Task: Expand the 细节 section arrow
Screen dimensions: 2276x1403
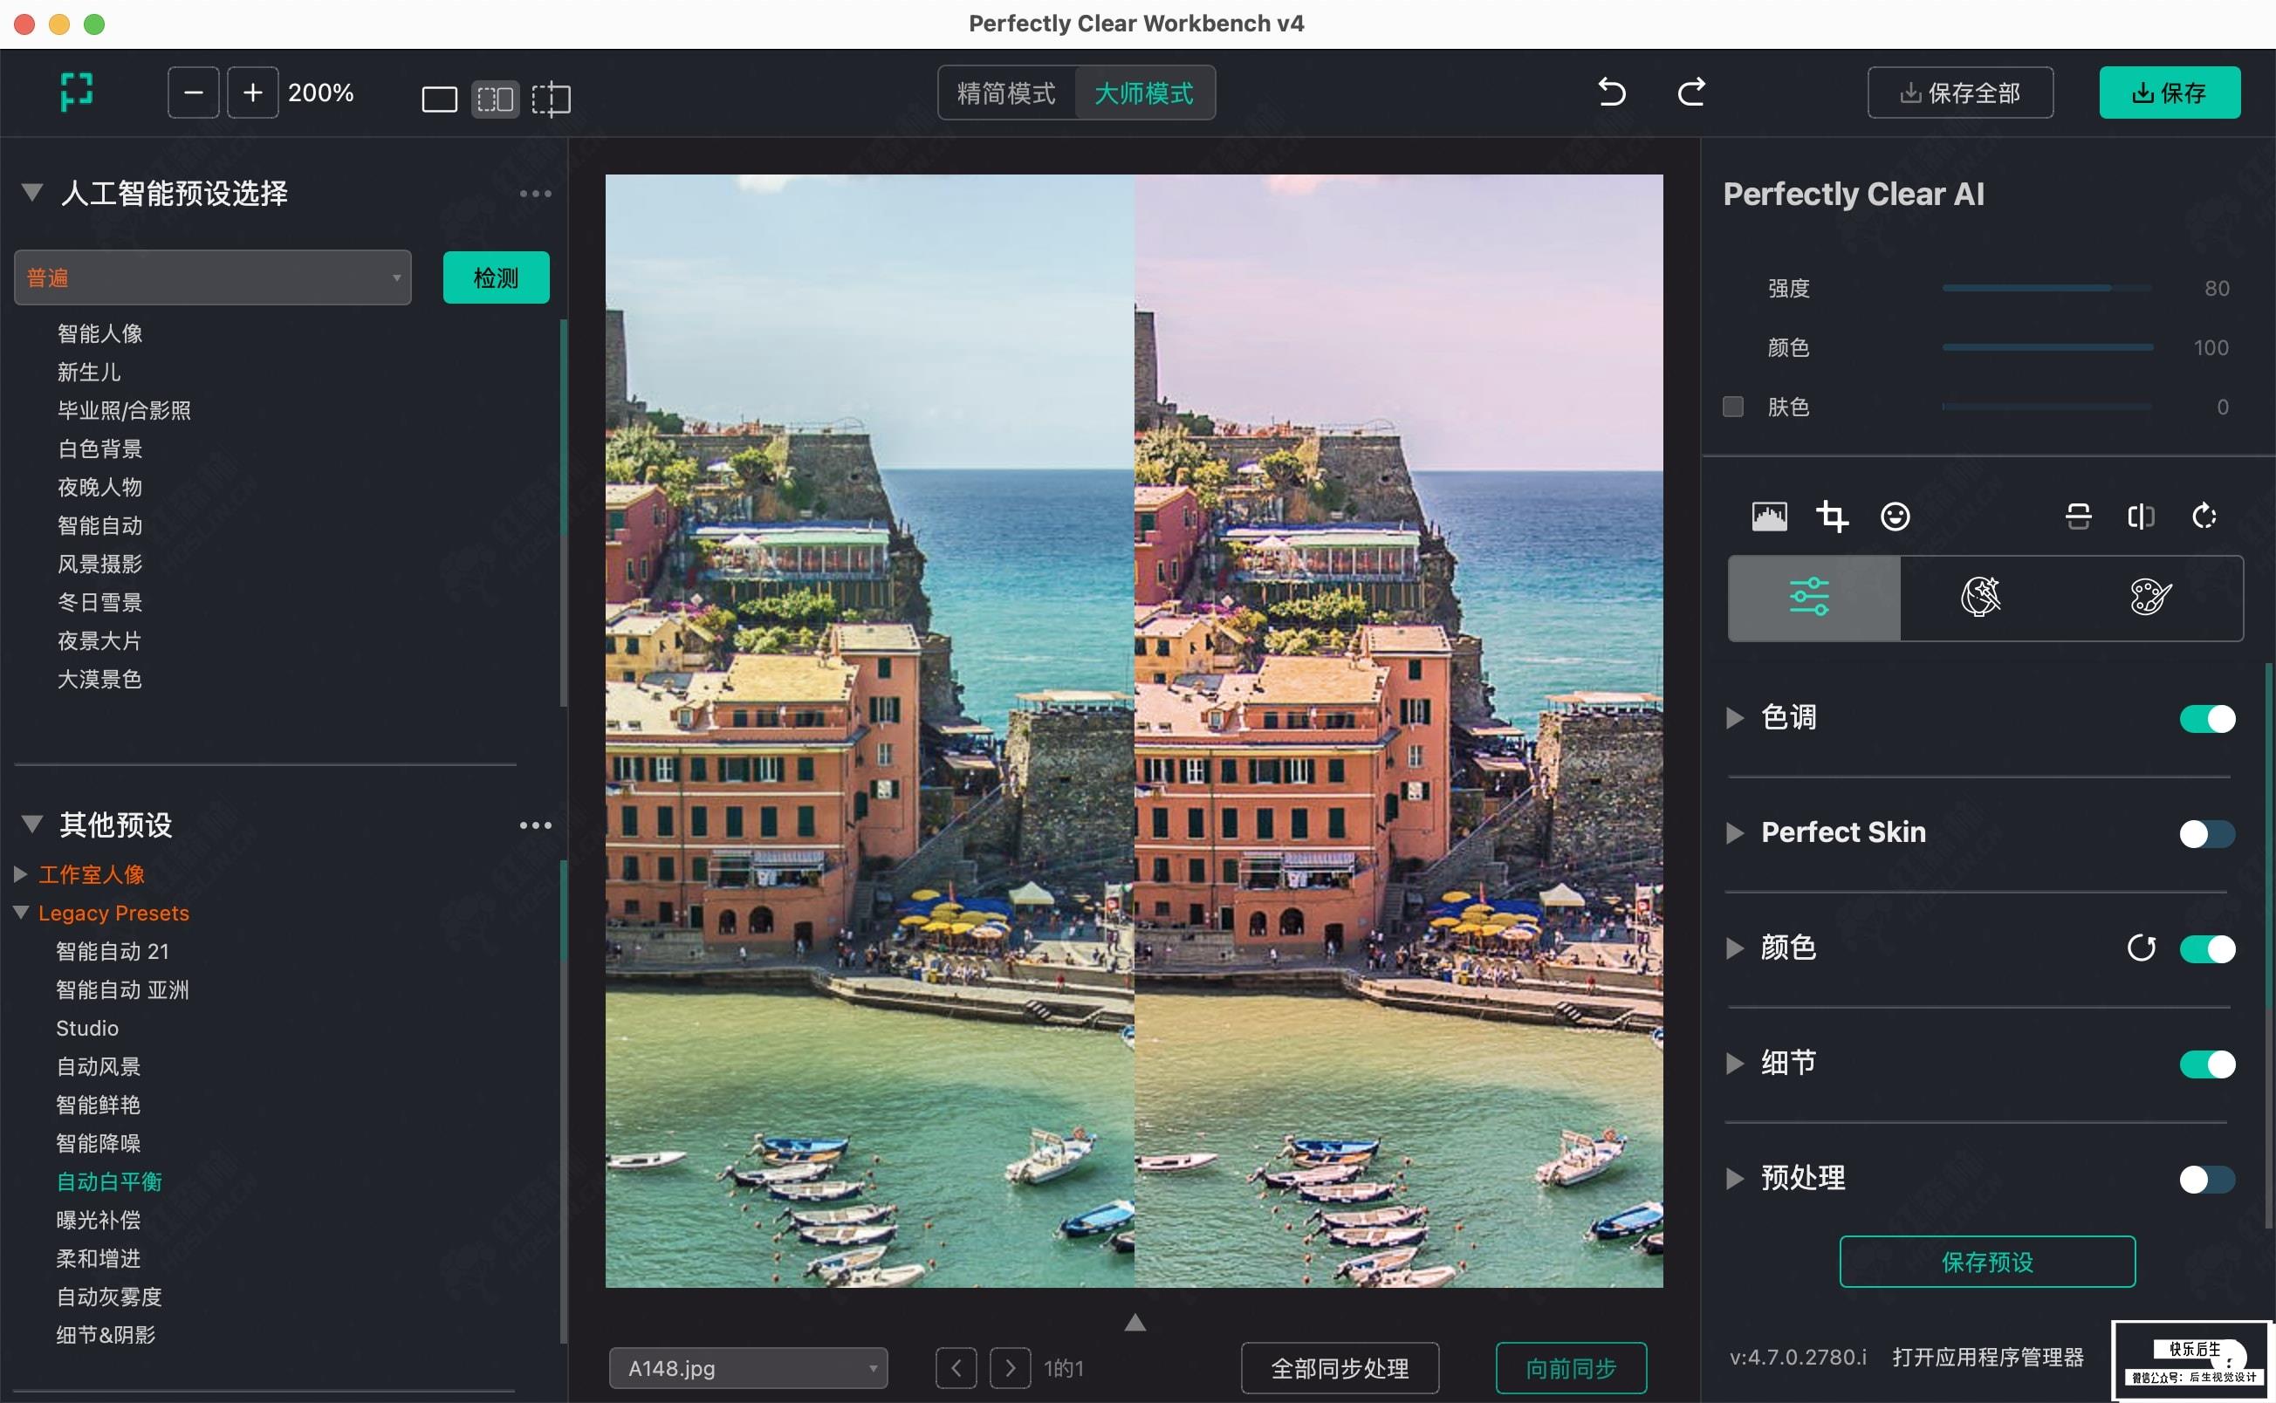Action: [x=1734, y=1064]
